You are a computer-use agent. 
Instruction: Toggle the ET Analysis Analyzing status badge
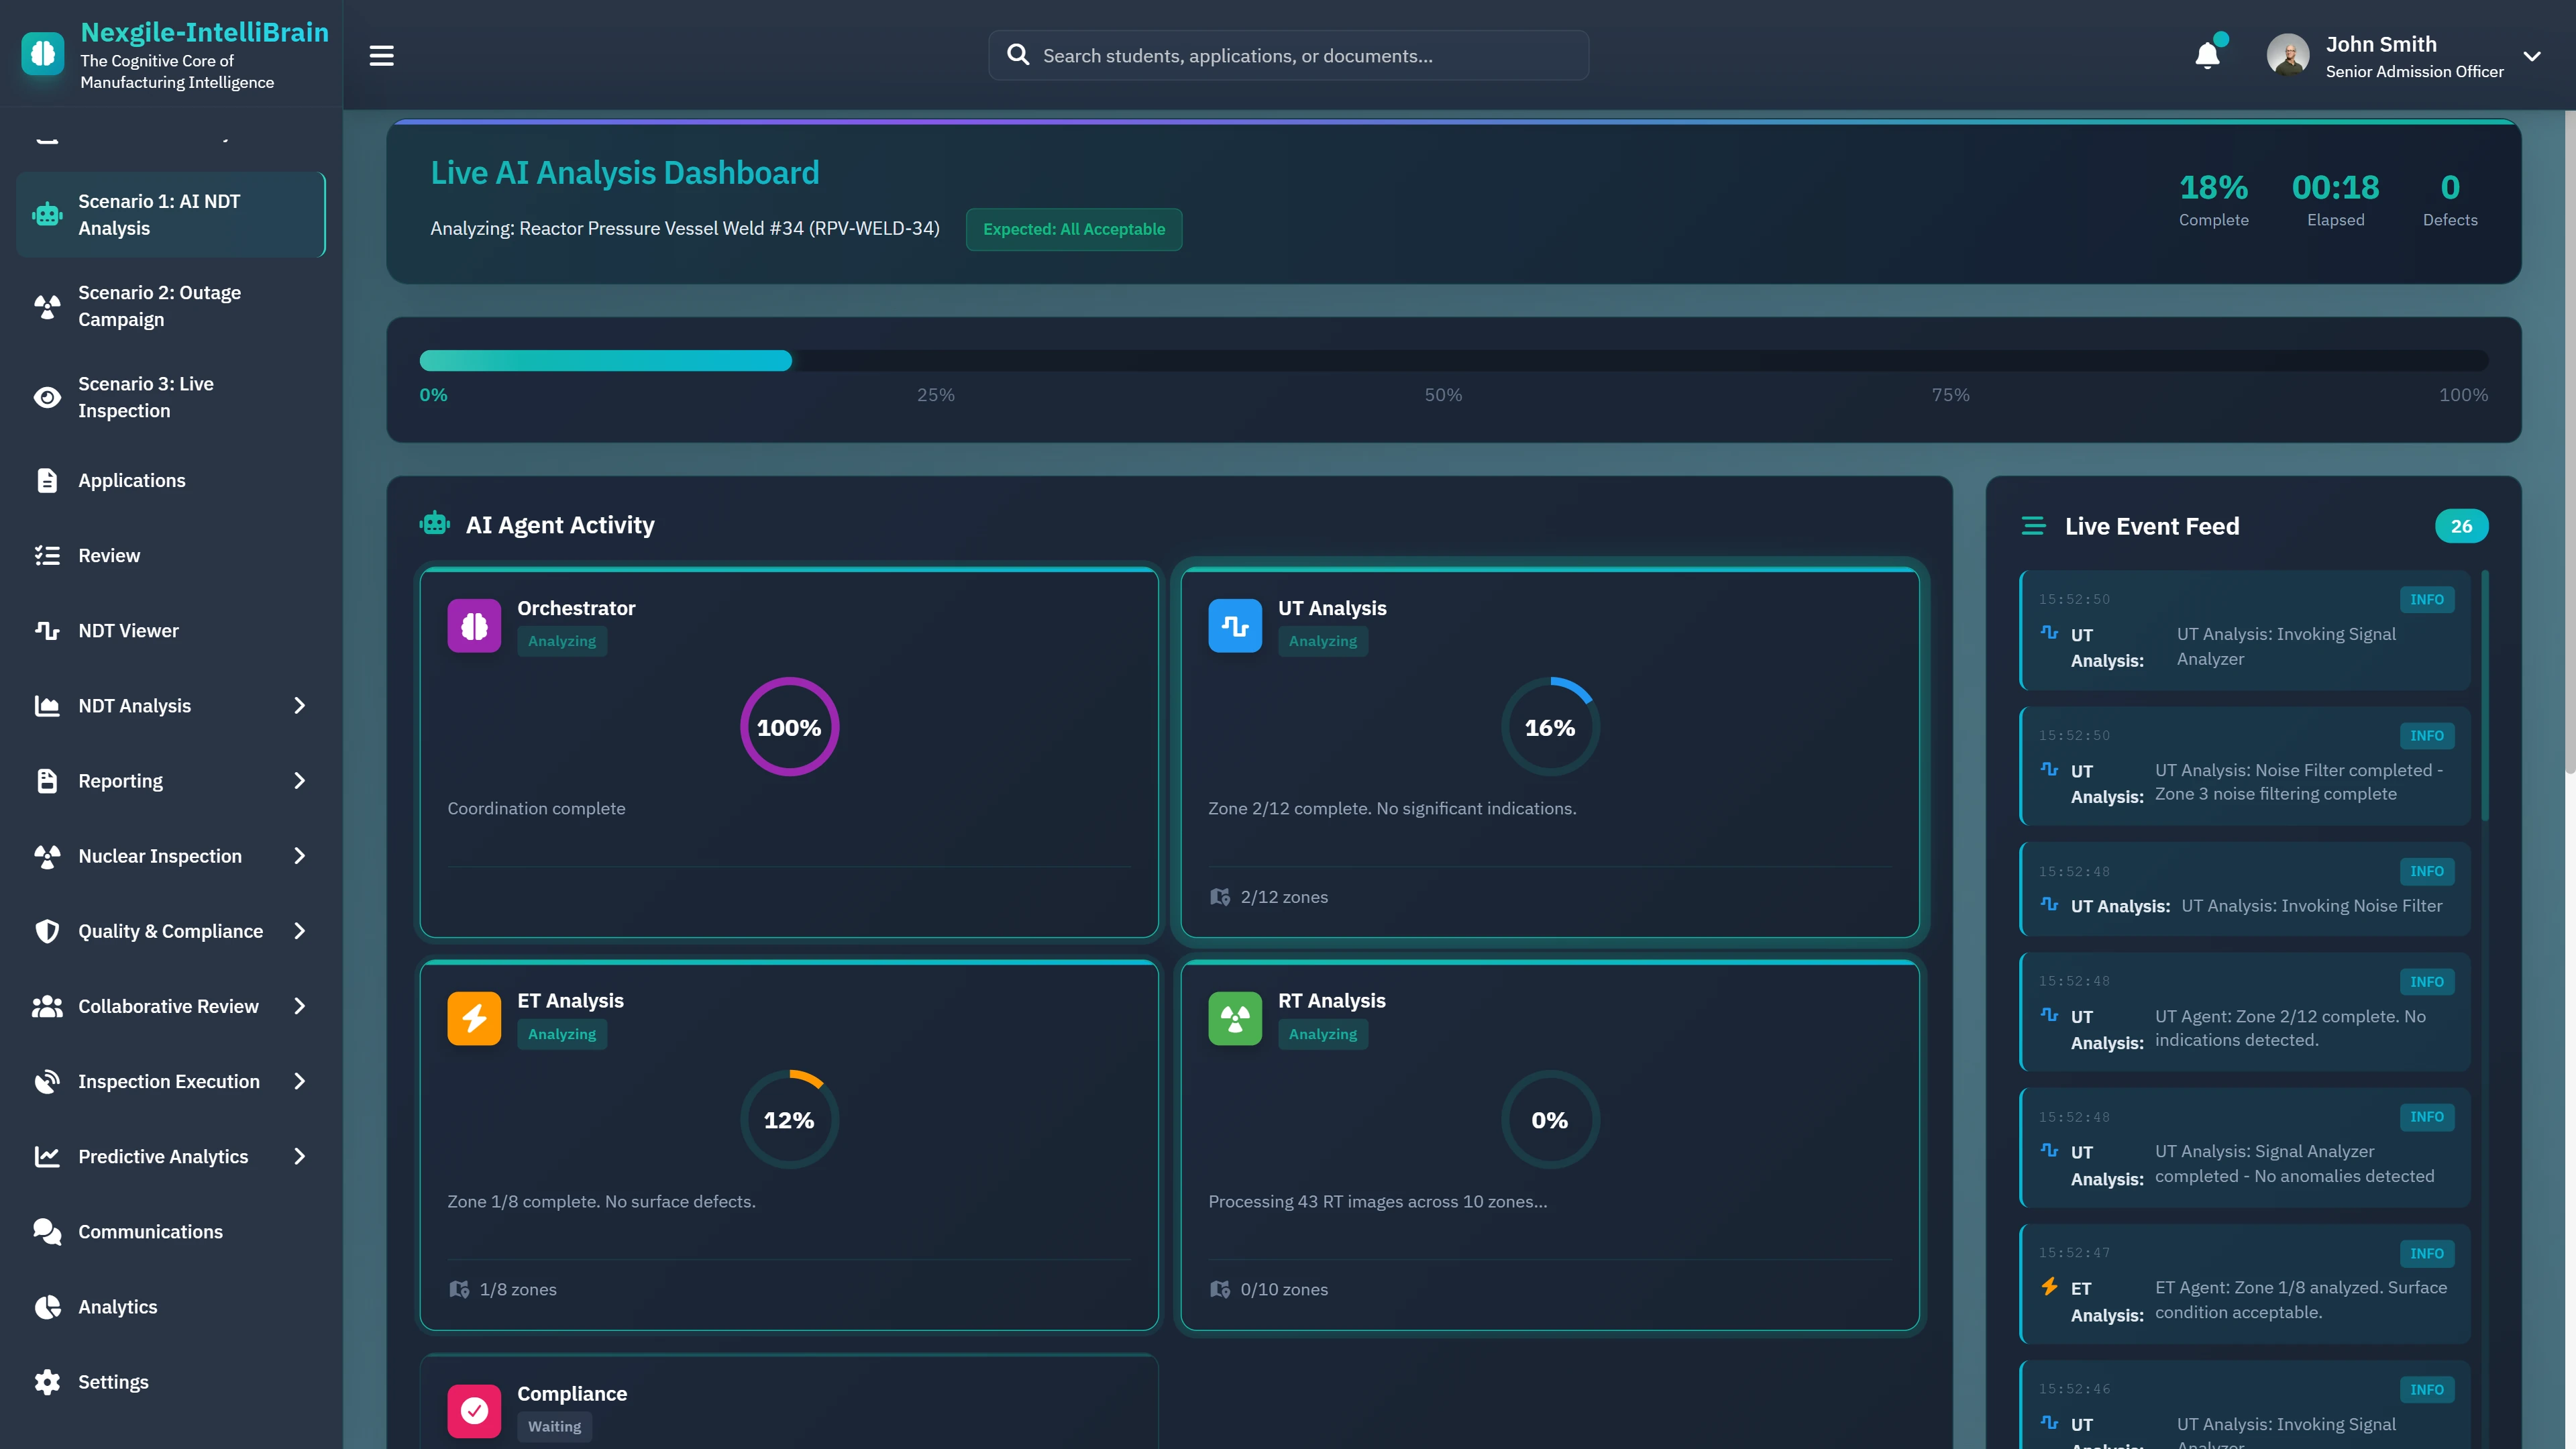coord(562,1034)
